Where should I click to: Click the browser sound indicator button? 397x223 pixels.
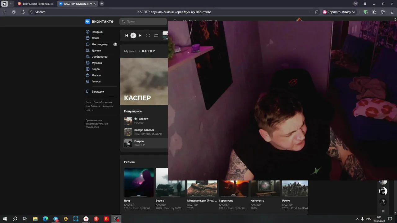point(5,4)
